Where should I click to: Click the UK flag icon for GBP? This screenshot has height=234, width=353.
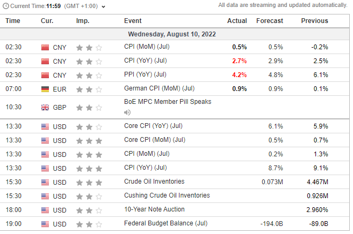pos(45,107)
